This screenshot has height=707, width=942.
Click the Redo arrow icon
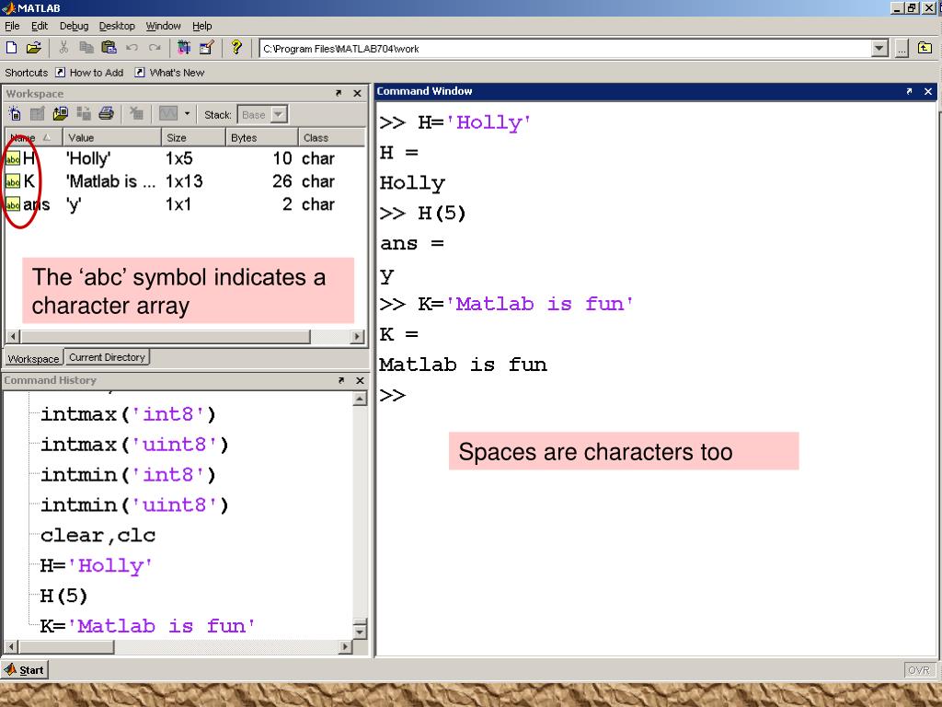155,48
